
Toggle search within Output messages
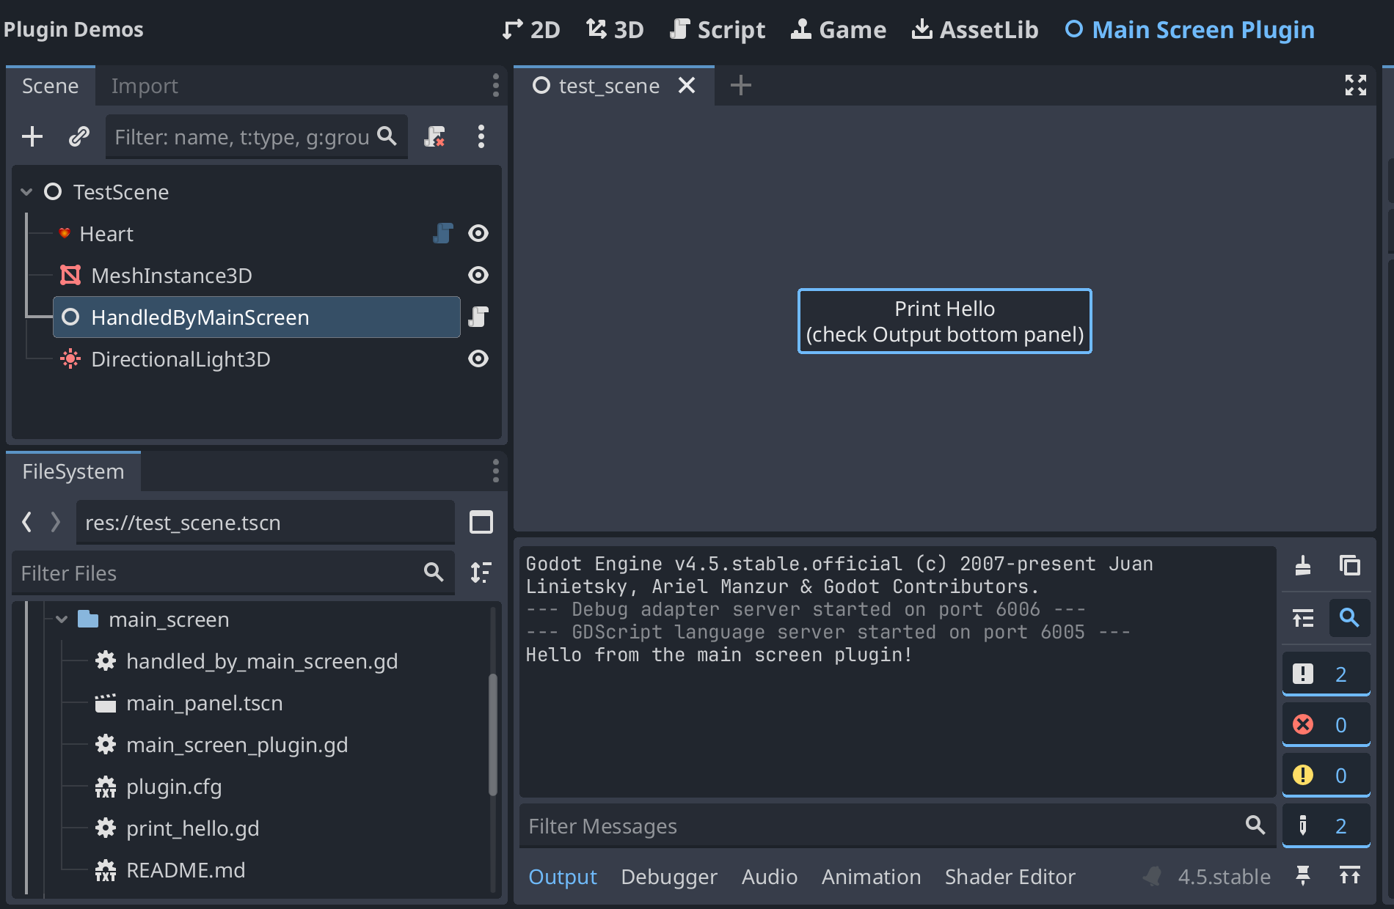click(1350, 618)
